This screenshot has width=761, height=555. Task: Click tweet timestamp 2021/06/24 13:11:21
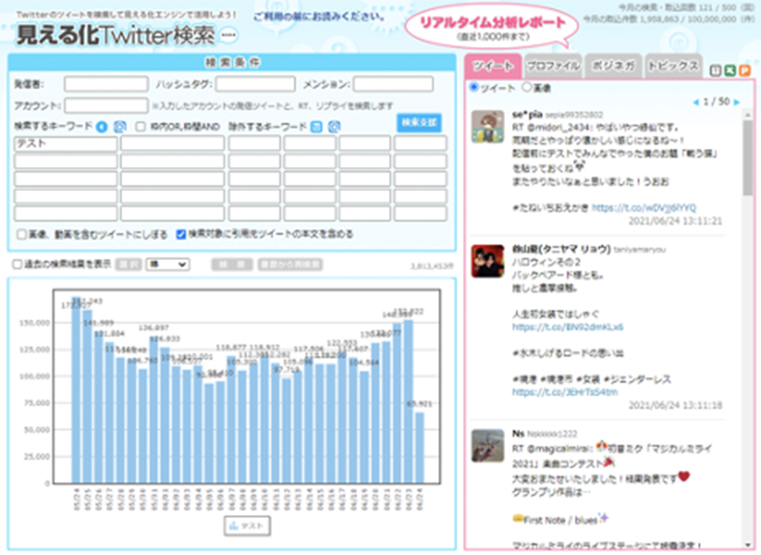pos(675,221)
